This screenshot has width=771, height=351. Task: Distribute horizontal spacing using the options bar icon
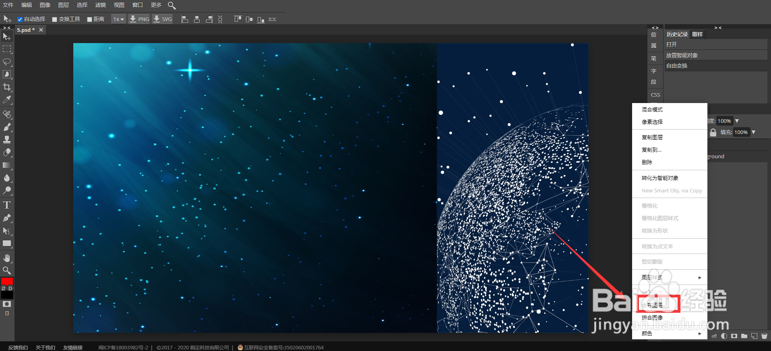[x=272, y=19]
